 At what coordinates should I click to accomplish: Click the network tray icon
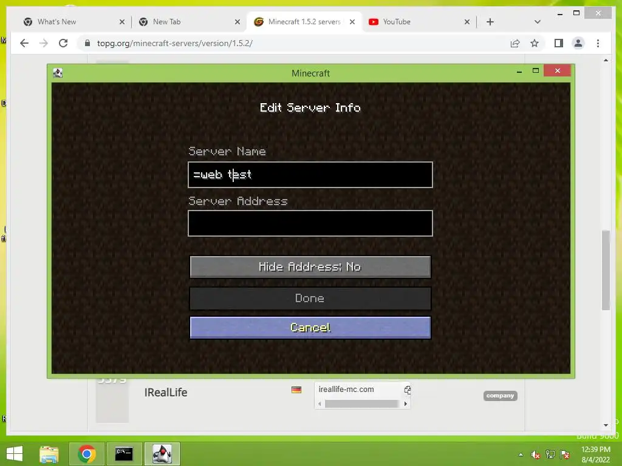pos(550,454)
